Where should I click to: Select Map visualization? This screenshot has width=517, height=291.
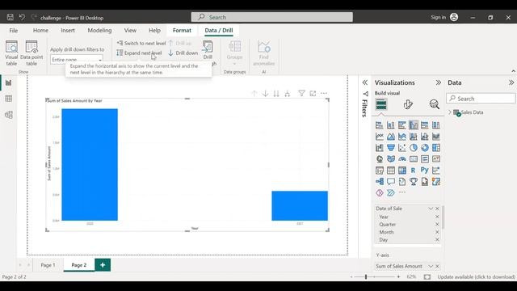[380, 159]
